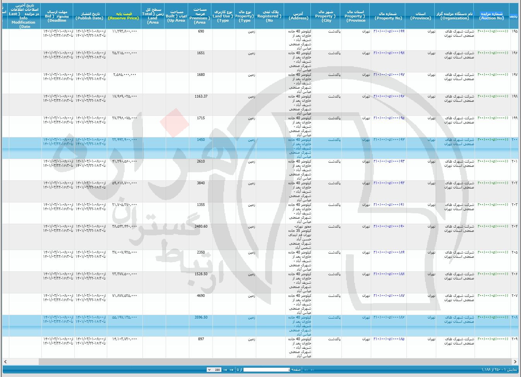Click the Last Info Modification Date header

pos(24,16)
